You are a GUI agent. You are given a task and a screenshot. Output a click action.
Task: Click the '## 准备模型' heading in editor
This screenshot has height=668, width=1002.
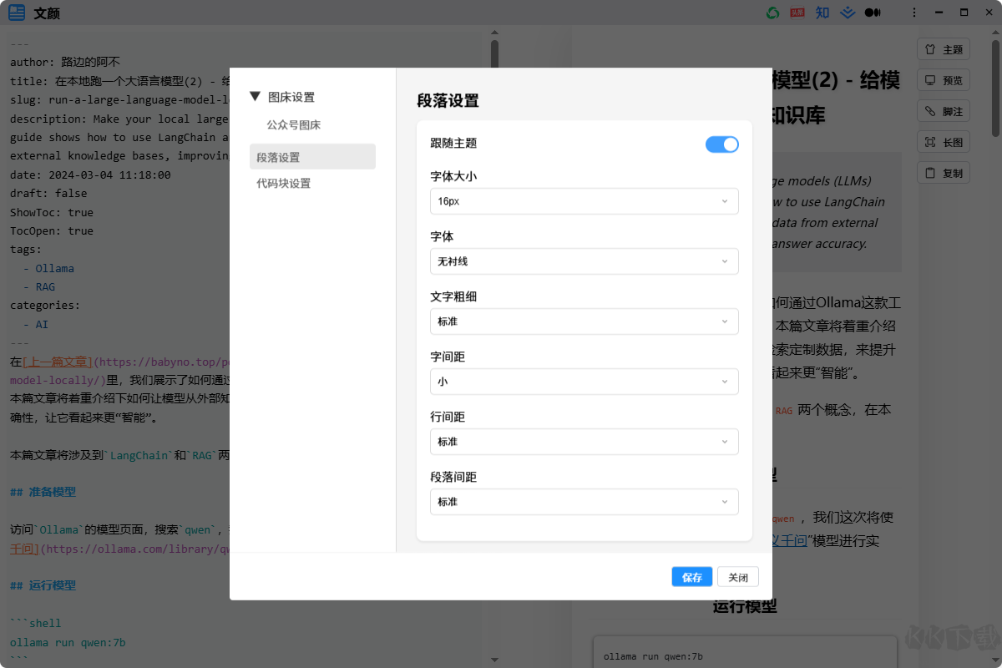coord(43,493)
